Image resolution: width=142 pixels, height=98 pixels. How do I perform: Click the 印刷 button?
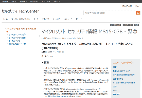[136, 25]
